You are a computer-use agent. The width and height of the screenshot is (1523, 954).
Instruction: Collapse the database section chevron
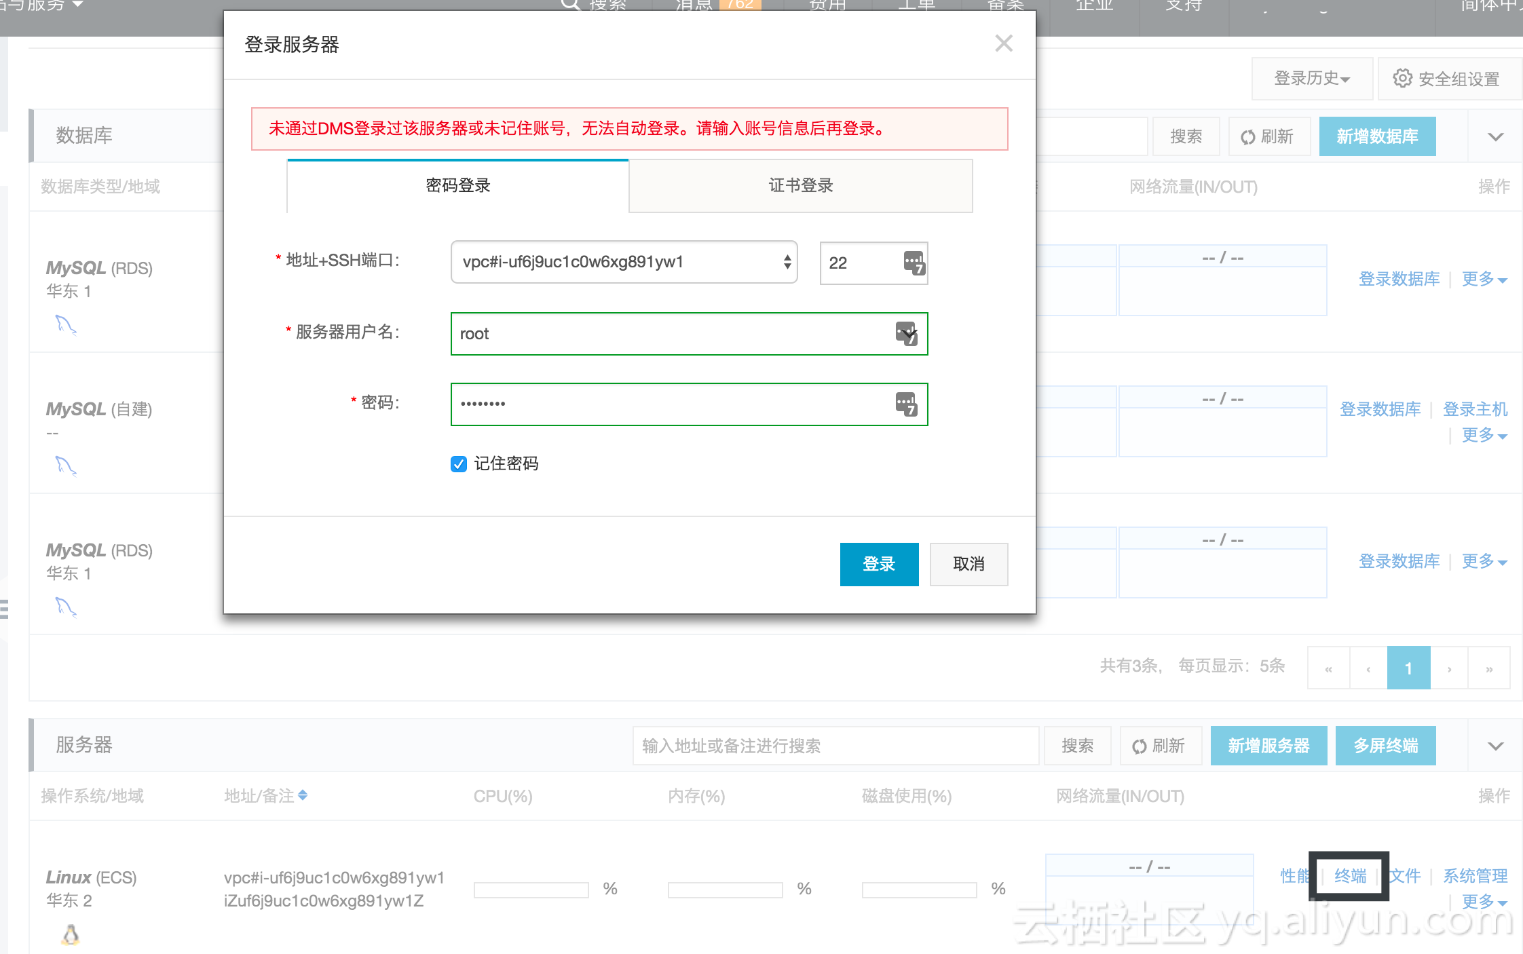point(1495,137)
